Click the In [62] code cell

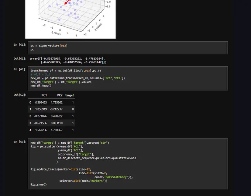128,78
